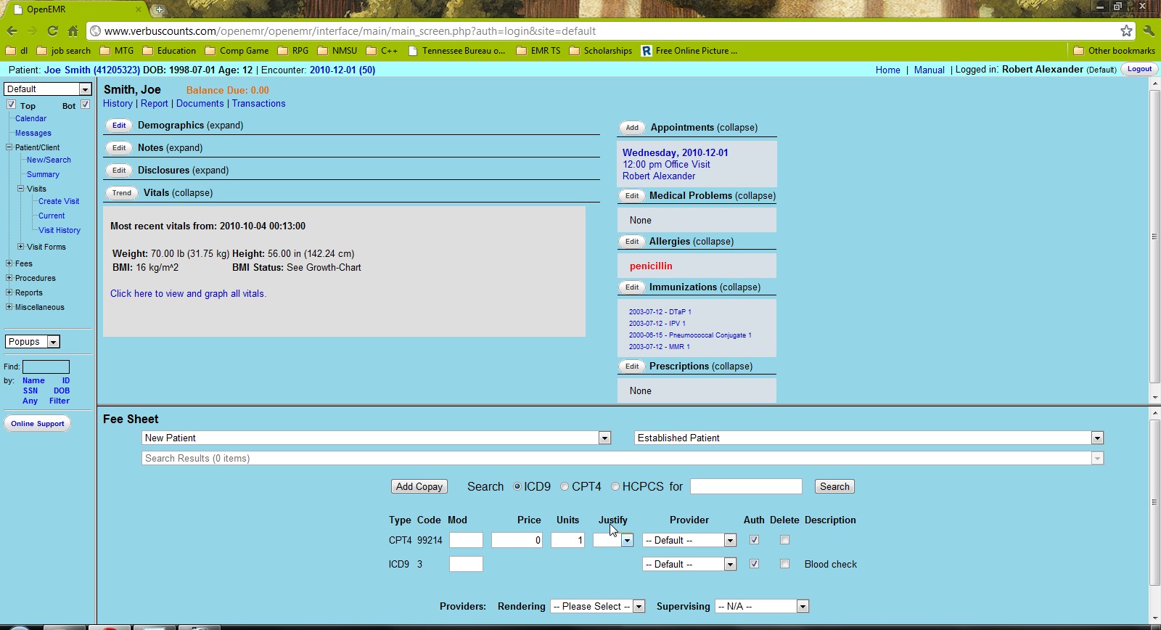Open the Tennessee Bureau bookmark

point(456,51)
